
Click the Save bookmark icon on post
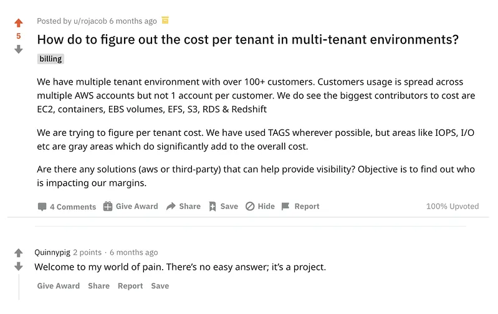click(213, 206)
